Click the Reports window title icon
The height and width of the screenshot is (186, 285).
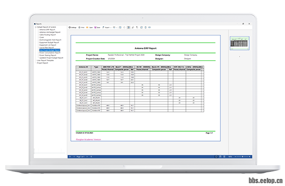pyautogui.click(x=35, y=24)
